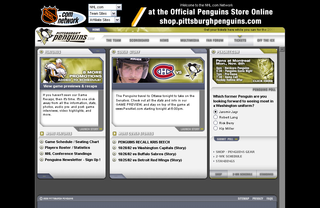Screen dimensions: 320x208
Task: Click the Home tab
Action: click(x=96, y=29)
